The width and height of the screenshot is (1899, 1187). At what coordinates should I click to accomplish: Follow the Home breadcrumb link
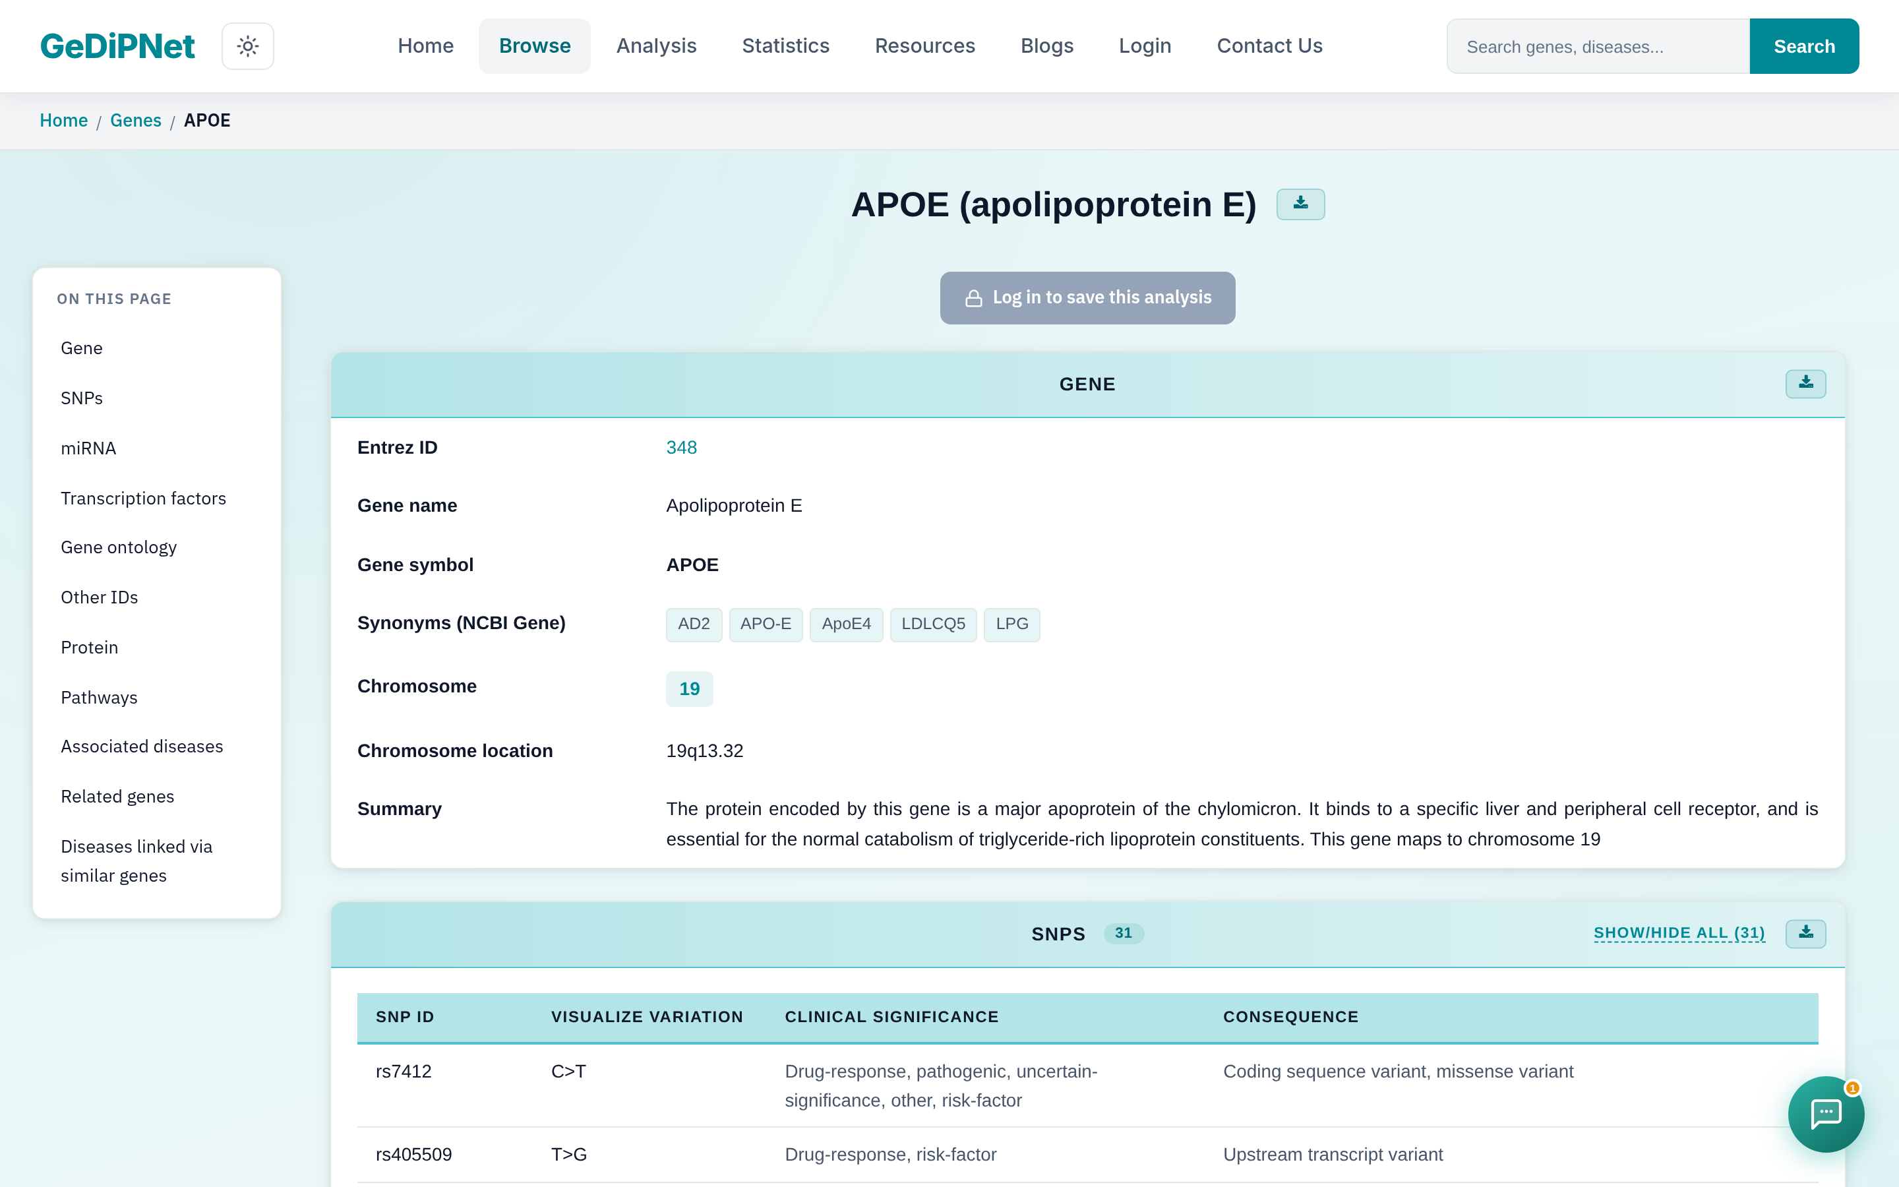point(63,121)
